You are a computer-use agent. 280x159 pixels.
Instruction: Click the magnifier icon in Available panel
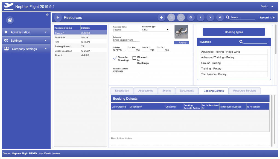click(x=241, y=42)
